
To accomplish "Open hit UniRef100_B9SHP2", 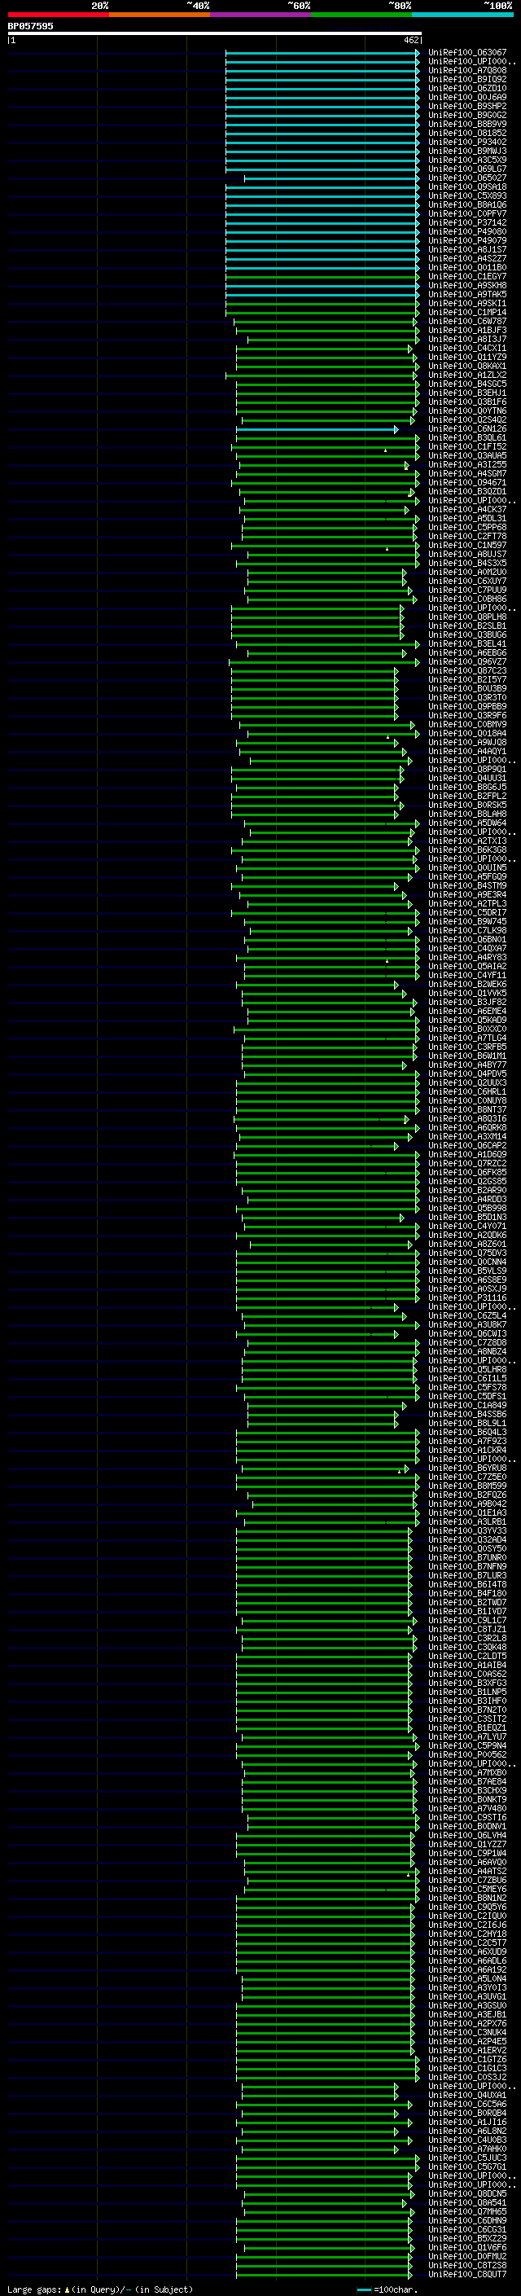I will [466, 106].
